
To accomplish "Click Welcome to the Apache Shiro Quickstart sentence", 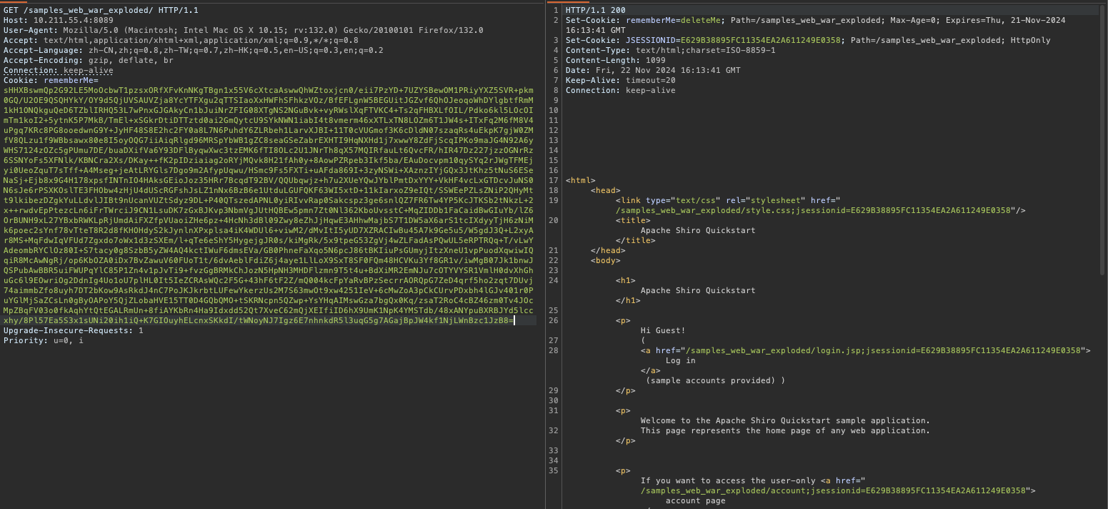I will point(785,420).
